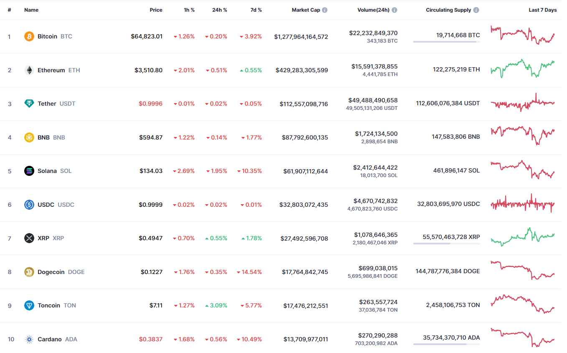
Task: Click Solana's 24h volume figure
Action: [x=373, y=168]
